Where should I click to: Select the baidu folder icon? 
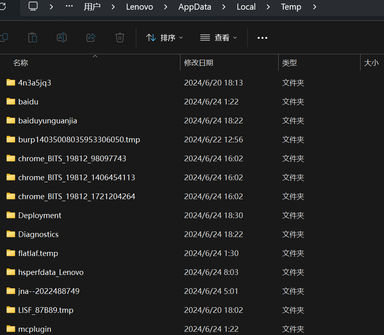tap(11, 102)
